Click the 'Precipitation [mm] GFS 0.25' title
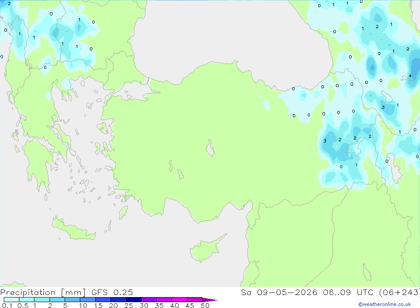The height and width of the screenshot is (308, 420). (66, 292)
